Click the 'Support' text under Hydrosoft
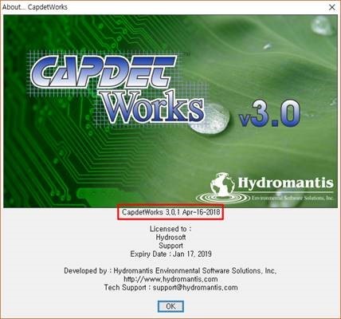Image resolution: width=341 pixels, height=319 pixels. (x=170, y=246)
